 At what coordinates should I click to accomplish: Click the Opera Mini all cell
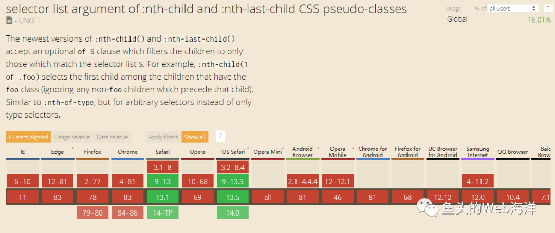click(x=267, y=197)
